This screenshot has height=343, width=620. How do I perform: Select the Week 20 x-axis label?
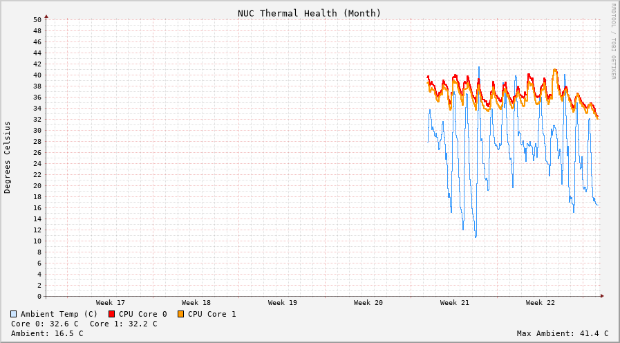pyautogui.click(x=368, y=303)
